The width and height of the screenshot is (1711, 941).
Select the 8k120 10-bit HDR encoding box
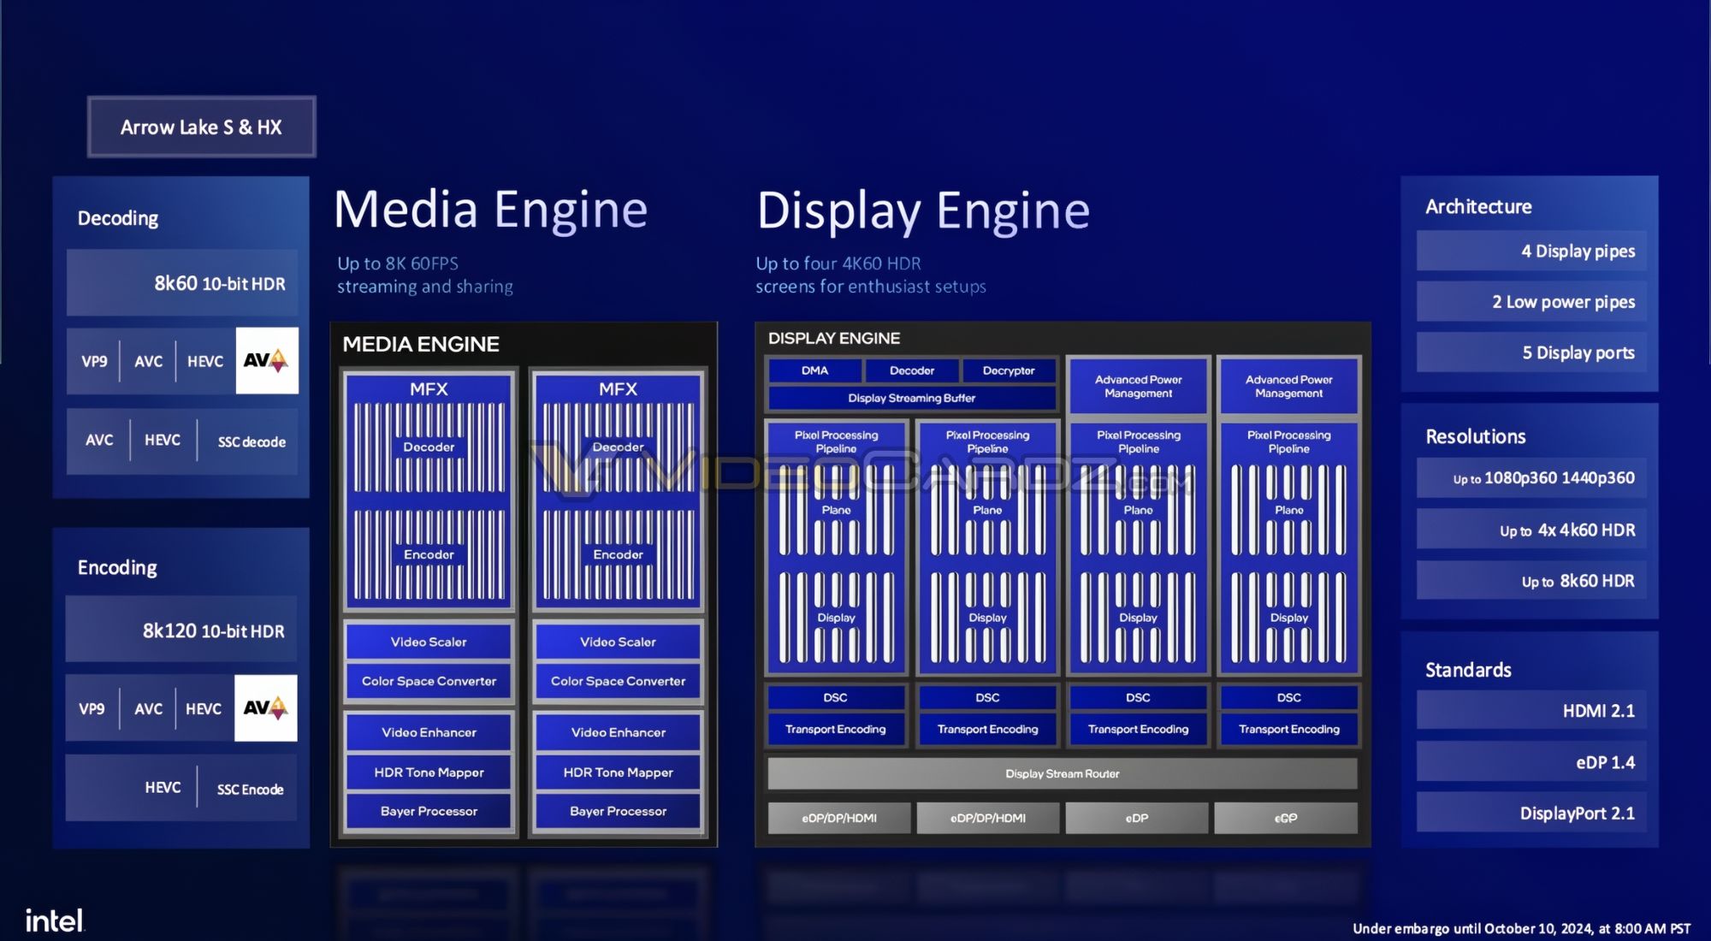coord(181,630)
